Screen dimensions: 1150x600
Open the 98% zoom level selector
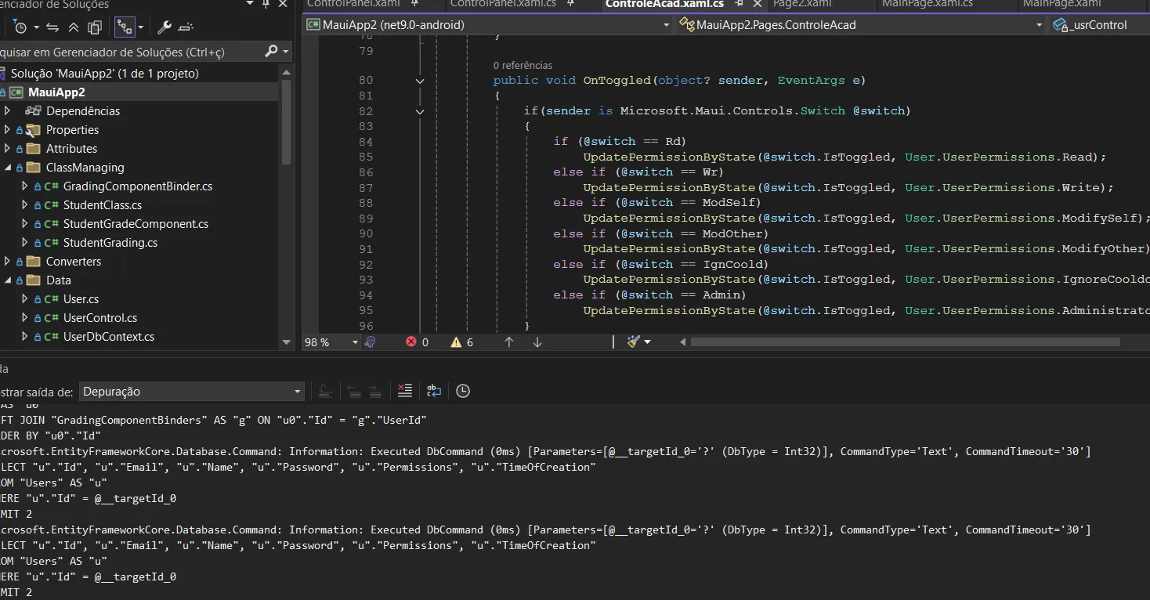click(329, 342)
